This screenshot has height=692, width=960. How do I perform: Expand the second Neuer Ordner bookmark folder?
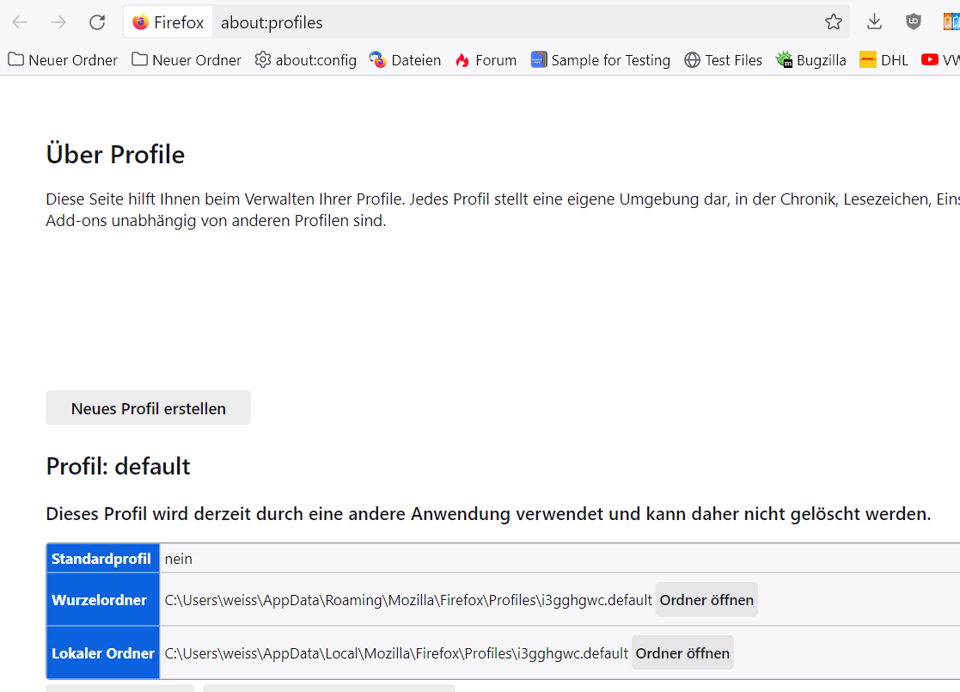pos(186,60)
